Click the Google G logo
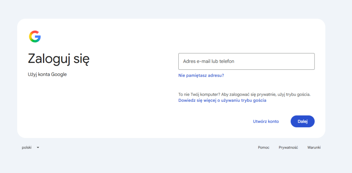This screenshot has width=352, height=173. point(35,36)
